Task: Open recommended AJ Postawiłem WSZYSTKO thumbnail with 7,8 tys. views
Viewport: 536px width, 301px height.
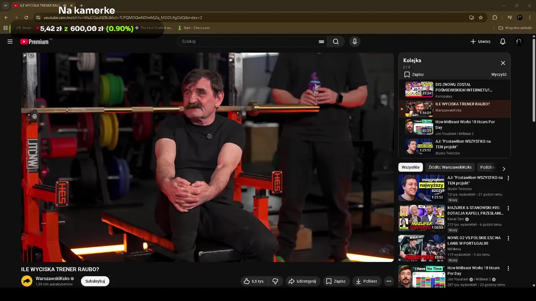Action: click(x=422, y=188)
